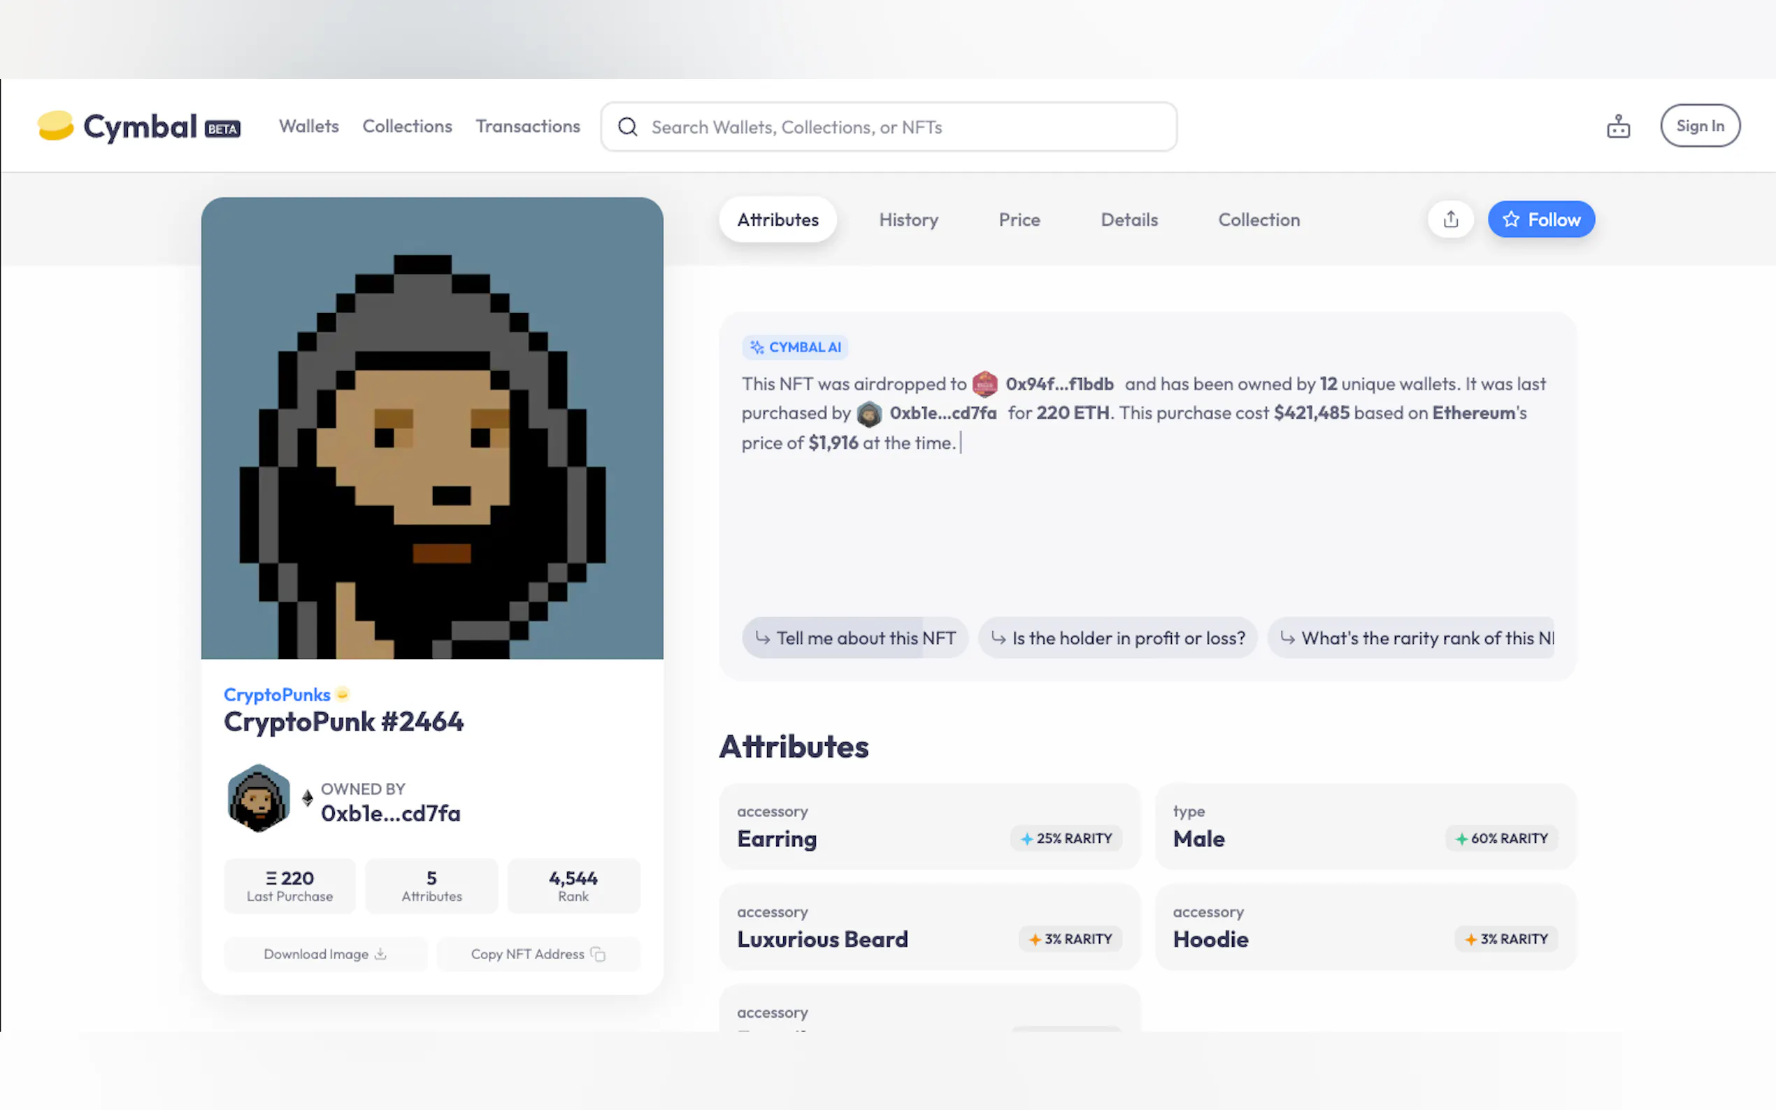Ask 'Is the holder in profit or loss?'

pos(1117,638)
